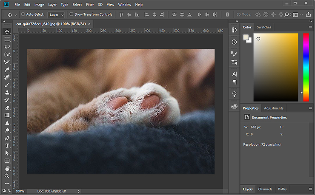
Task: Click align left edges button
Action: [x=147, y=14]
